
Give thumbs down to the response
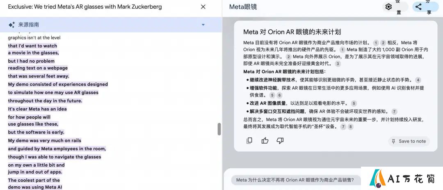[280, 141]
